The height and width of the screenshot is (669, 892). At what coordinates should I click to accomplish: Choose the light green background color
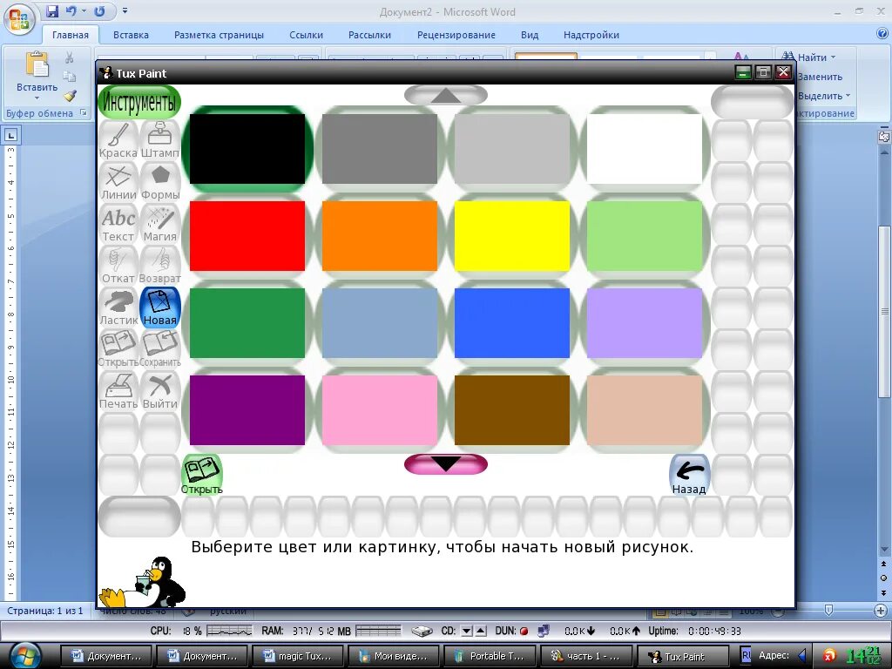645,236
